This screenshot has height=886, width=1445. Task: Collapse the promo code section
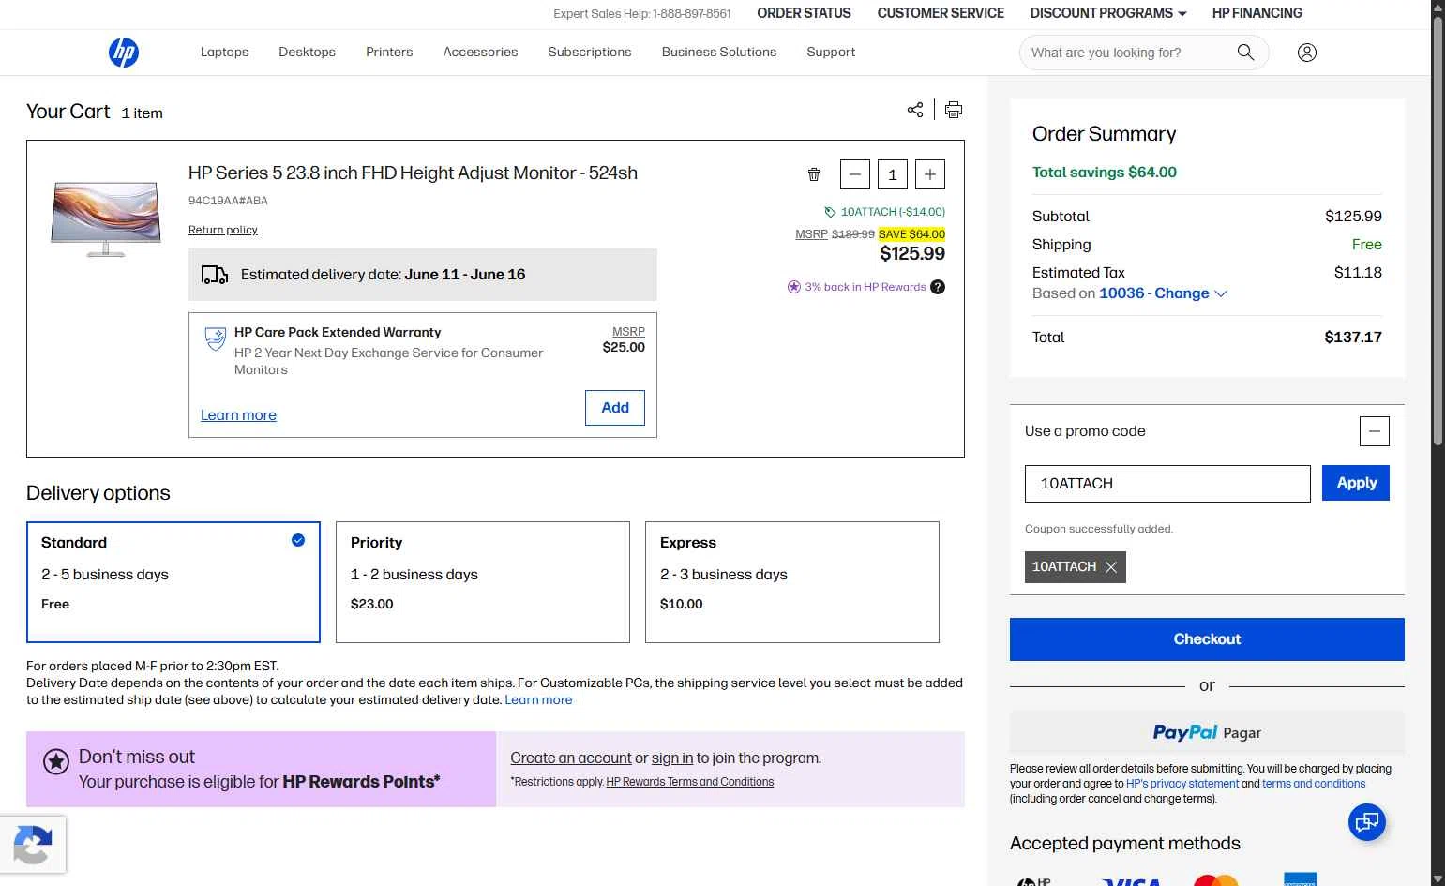(x=1375, y=431)
